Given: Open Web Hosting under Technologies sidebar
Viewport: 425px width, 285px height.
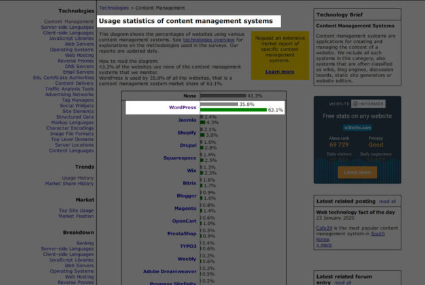Looking at the screenshot, I should 79,56.
